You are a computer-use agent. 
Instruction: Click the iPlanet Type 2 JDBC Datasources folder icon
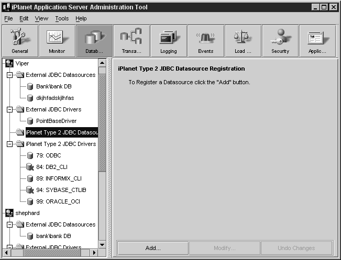pyautogui.click(x=20, y=132)
